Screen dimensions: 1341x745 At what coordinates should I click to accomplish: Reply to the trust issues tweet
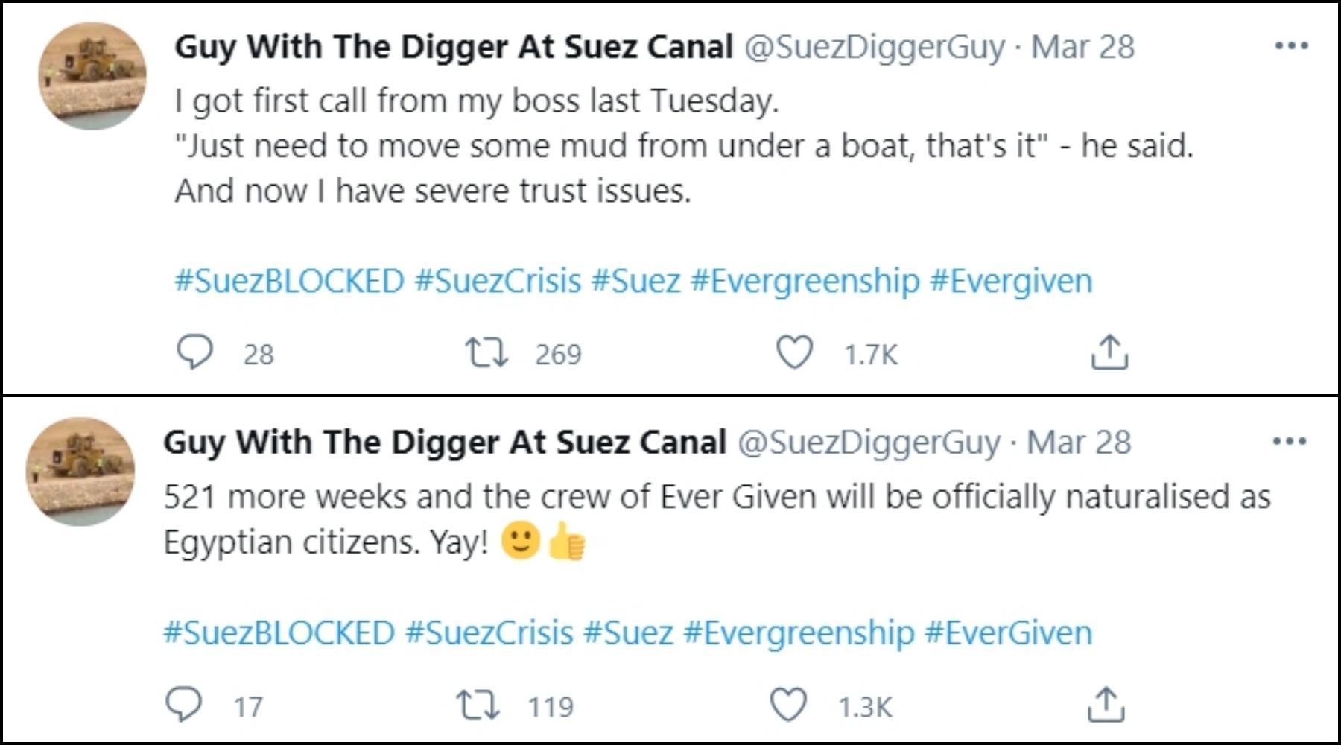[195, 352]
